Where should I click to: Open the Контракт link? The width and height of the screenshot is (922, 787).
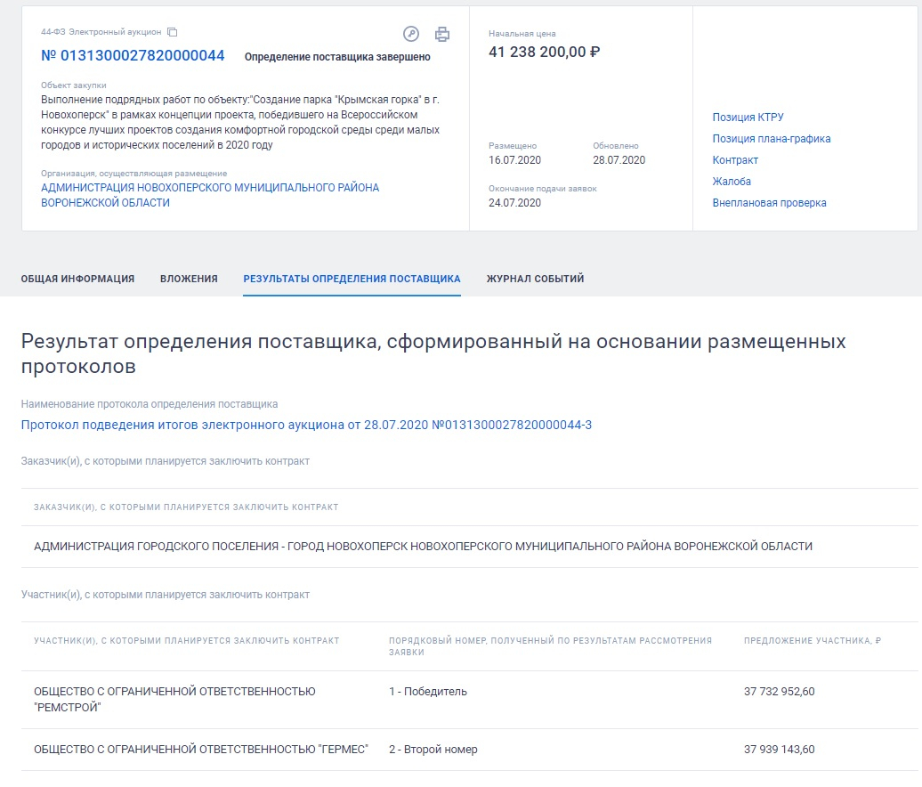(735, 160)
